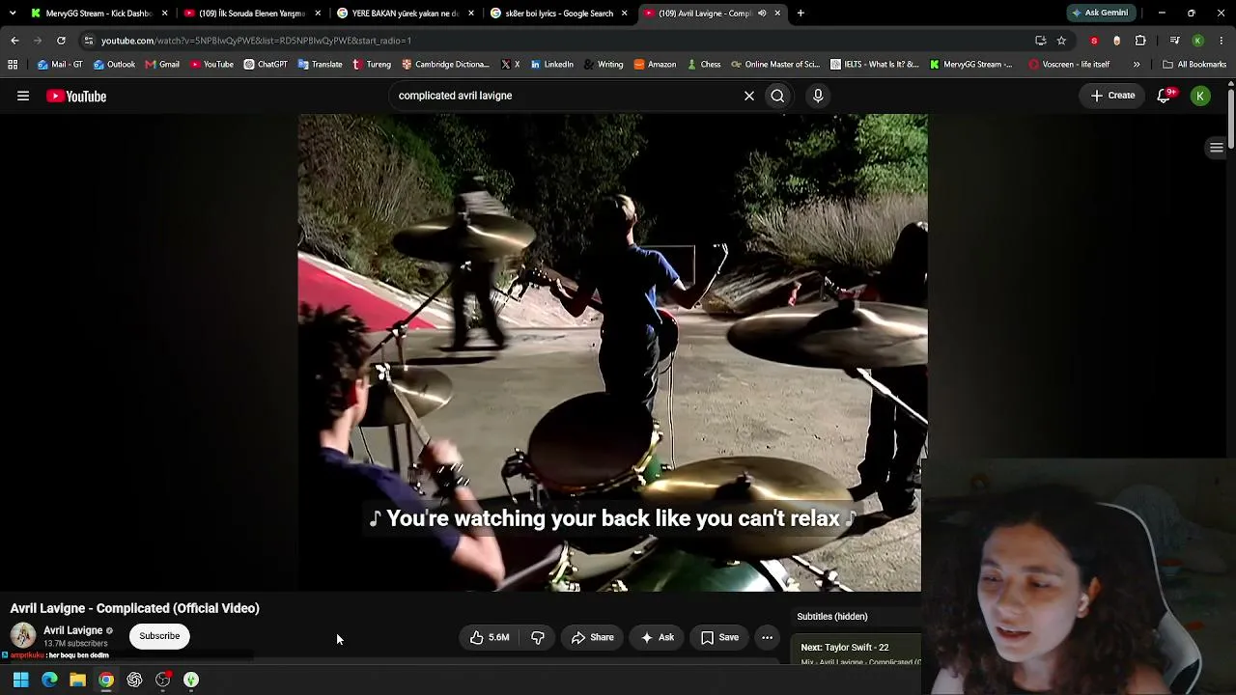
Task: Click the video player area
Action: 612,352
